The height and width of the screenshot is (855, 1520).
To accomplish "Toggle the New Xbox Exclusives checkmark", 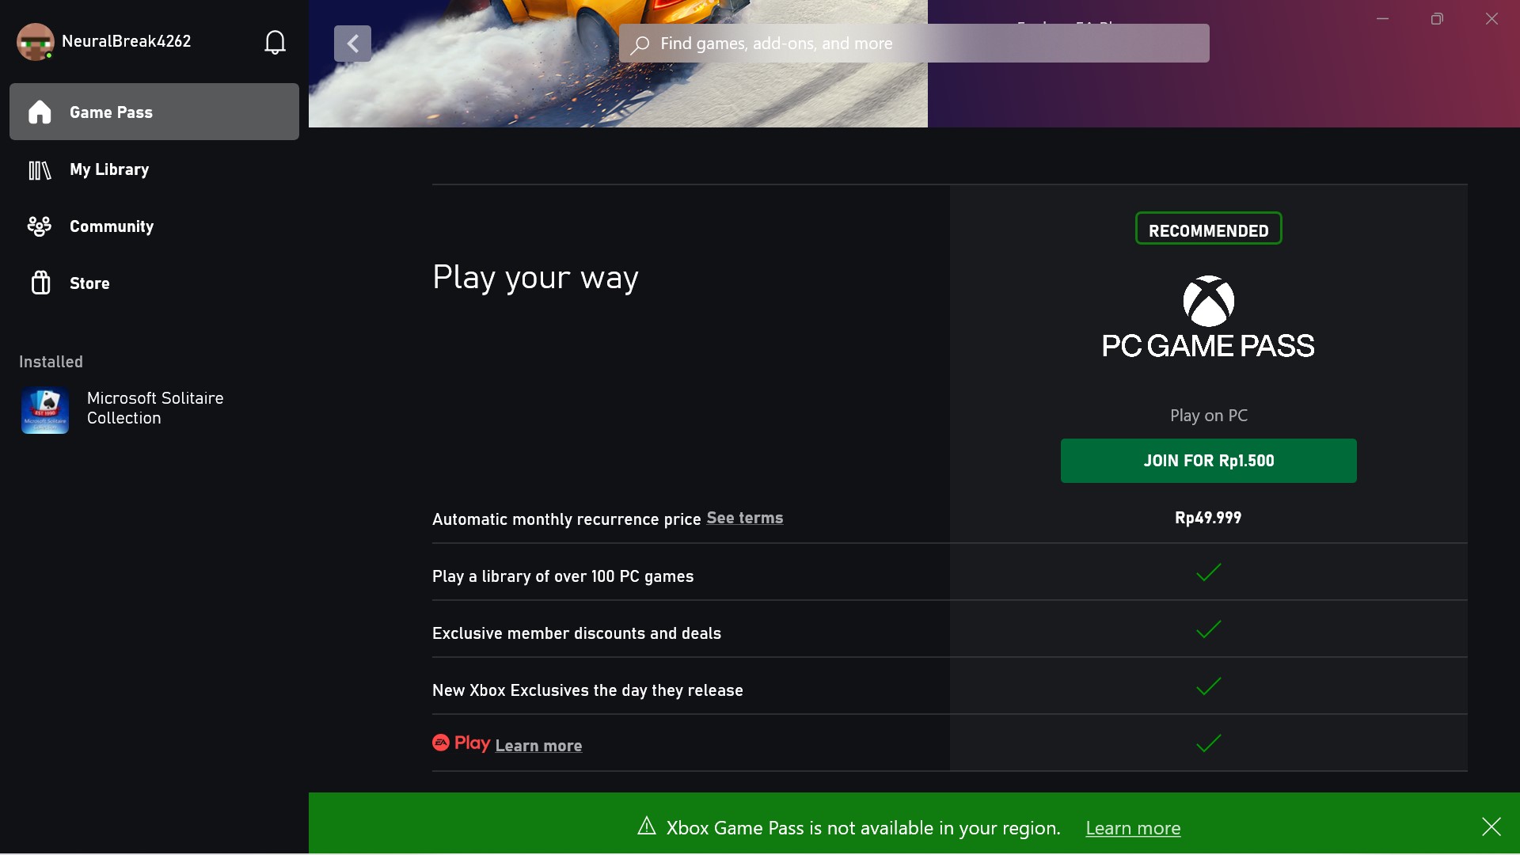I will coord(1208,687).
